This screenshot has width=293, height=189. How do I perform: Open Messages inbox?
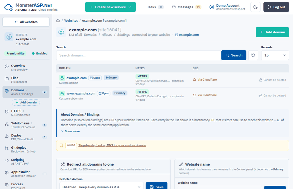coord(186,7)
